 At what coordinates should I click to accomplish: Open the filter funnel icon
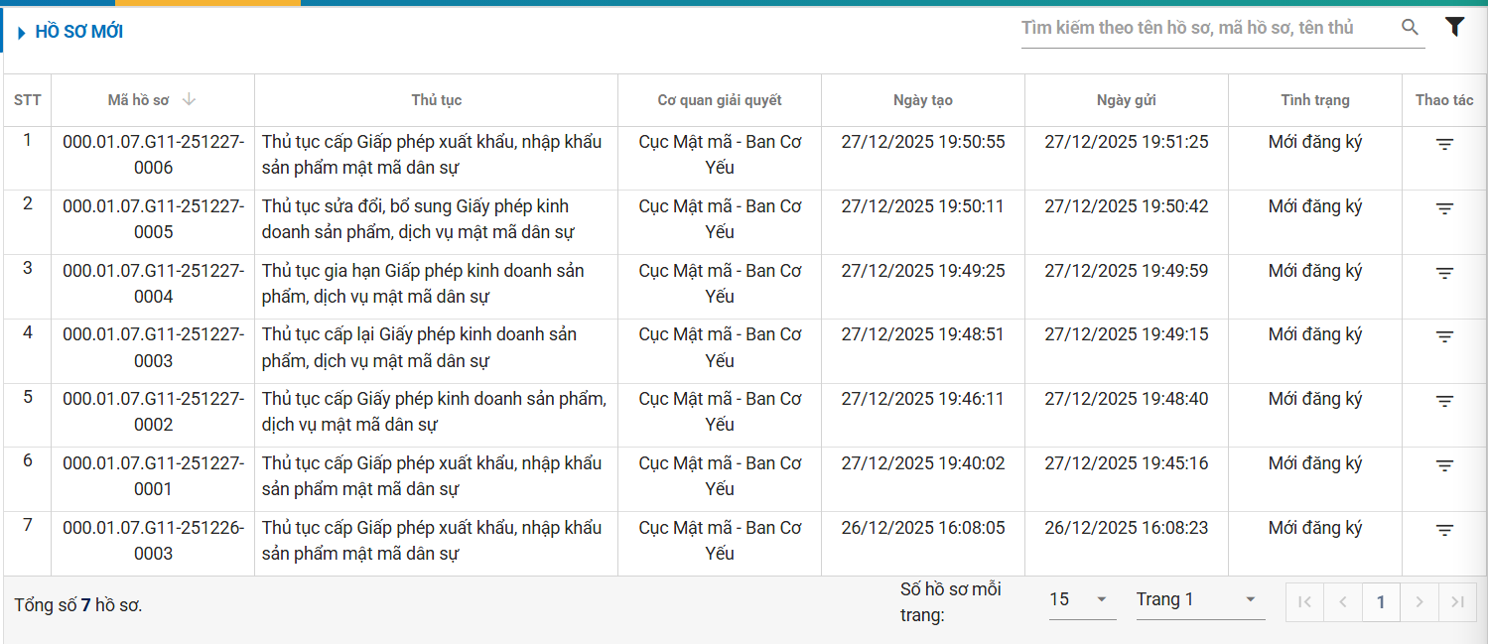click(x=1454, y=28)
